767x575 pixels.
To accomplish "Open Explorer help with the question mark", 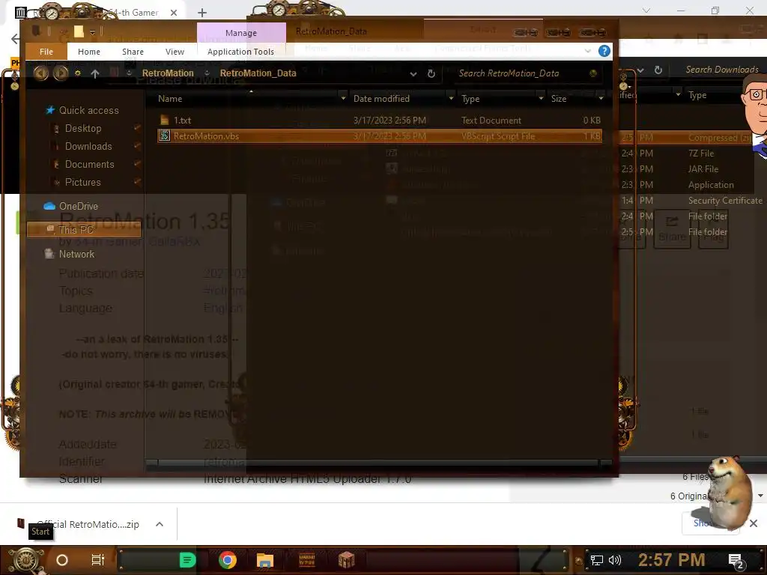I will click(x=604, y=51).
